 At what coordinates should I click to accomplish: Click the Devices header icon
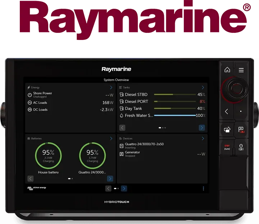tap(121, 139)
